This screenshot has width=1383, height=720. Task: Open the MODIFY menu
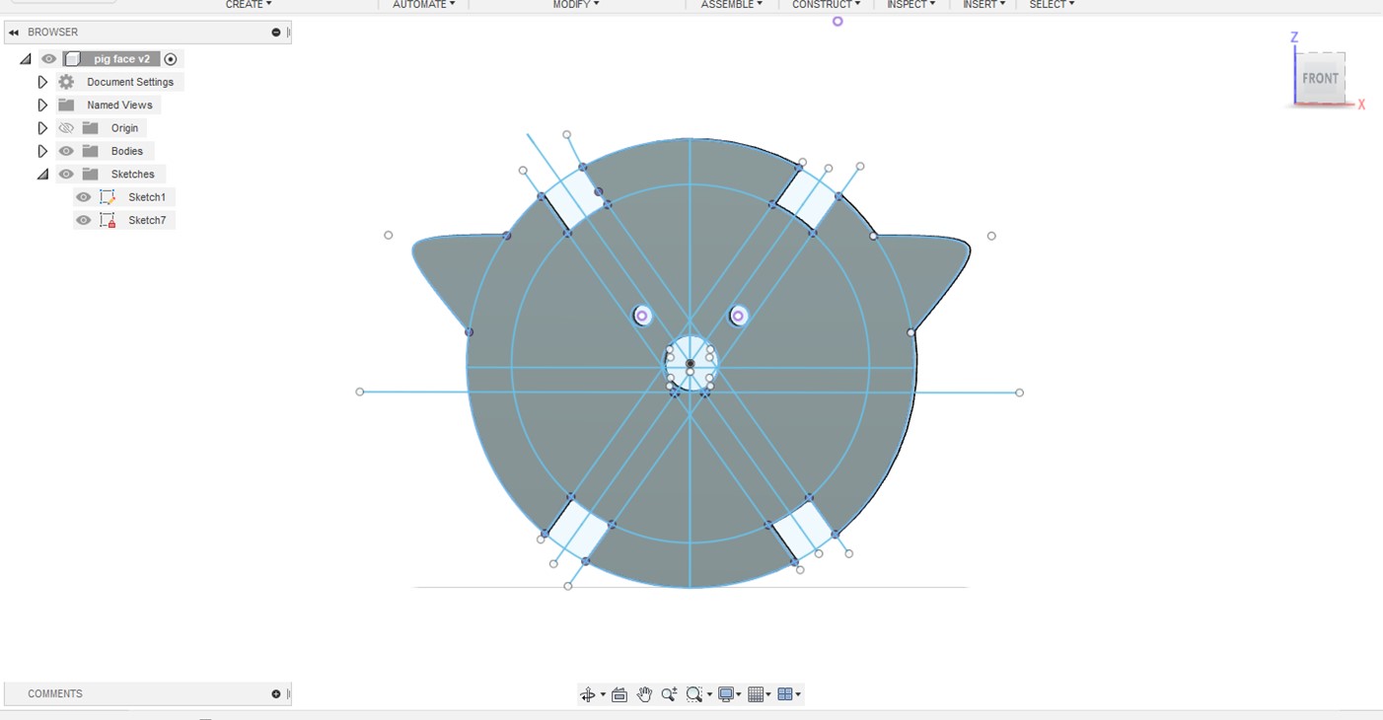[x=575, y=5]
